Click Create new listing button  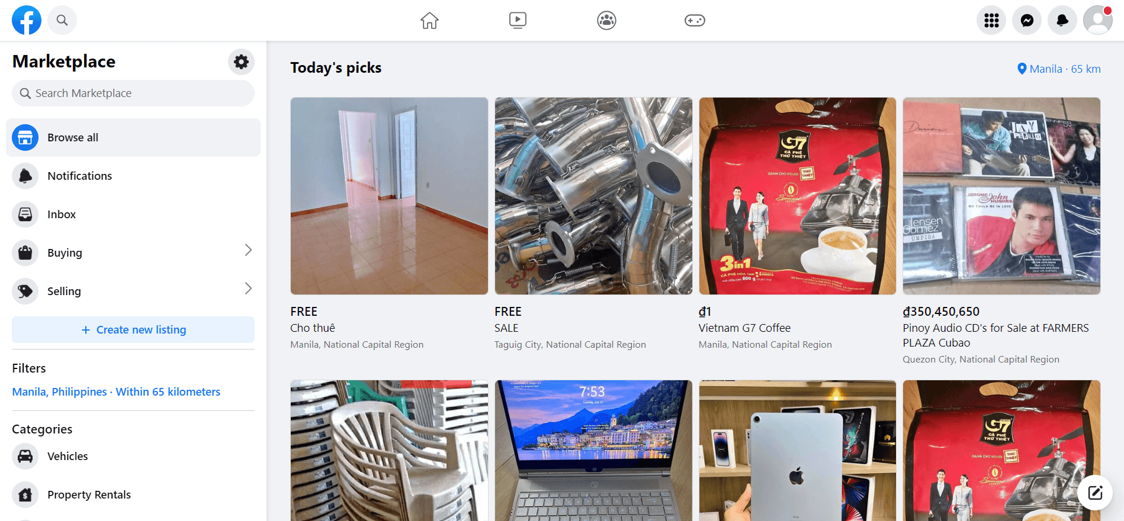tap(133, 329)
